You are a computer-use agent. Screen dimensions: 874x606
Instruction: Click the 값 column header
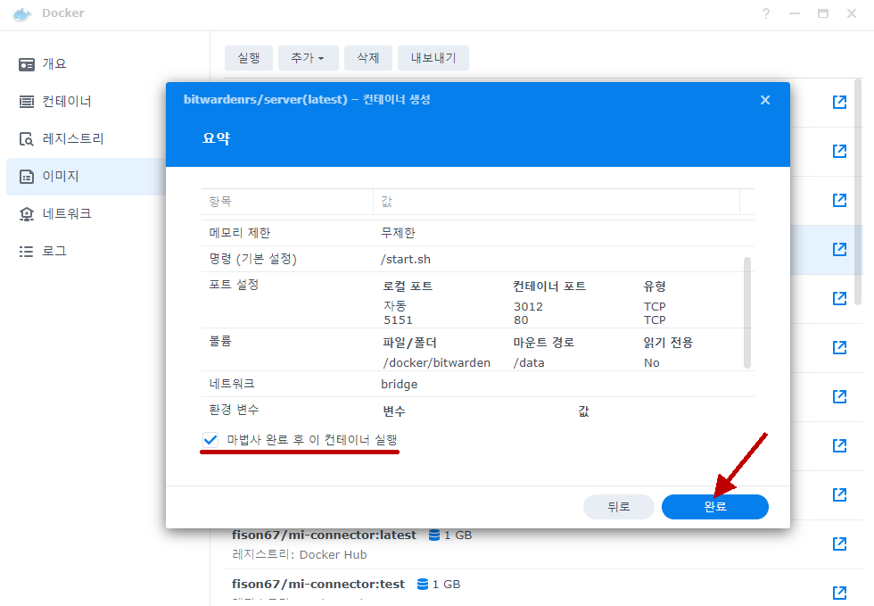point(557,202)
